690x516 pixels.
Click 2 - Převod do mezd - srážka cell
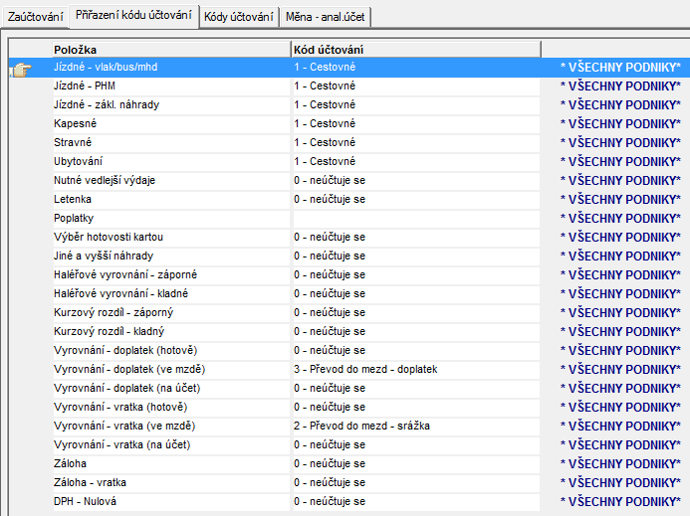point(416,427)
